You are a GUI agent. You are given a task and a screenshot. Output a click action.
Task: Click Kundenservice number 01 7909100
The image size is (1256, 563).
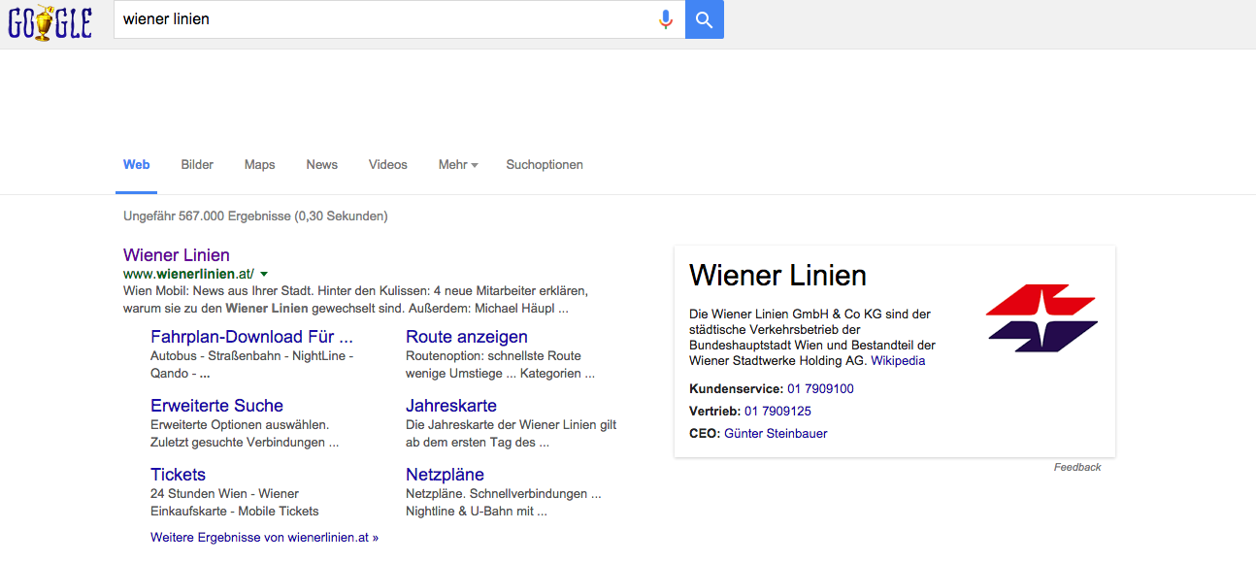click(820, 389)
